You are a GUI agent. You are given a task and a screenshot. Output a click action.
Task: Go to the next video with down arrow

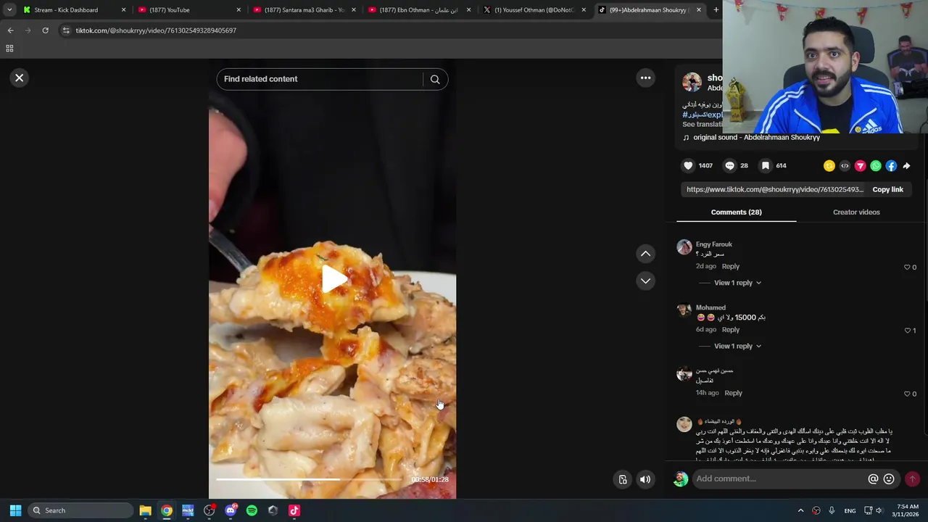click(645, 281)
